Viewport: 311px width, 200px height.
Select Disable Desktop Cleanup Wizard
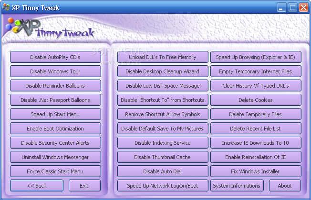pos(163,71)
